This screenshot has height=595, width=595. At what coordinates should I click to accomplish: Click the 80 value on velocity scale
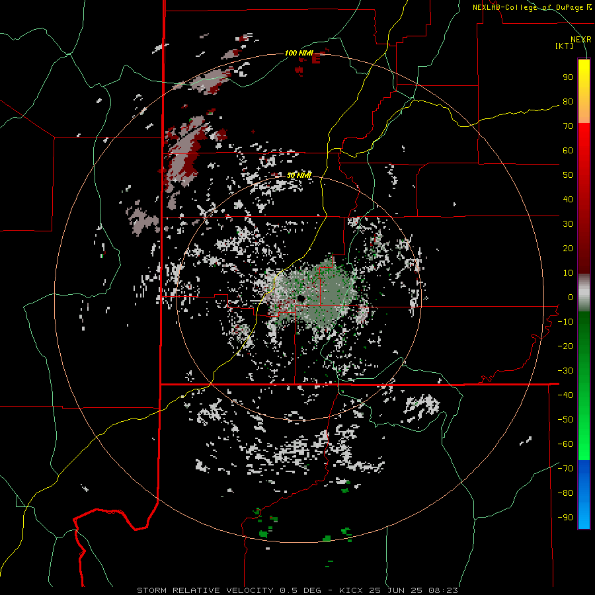pos(568,101)
